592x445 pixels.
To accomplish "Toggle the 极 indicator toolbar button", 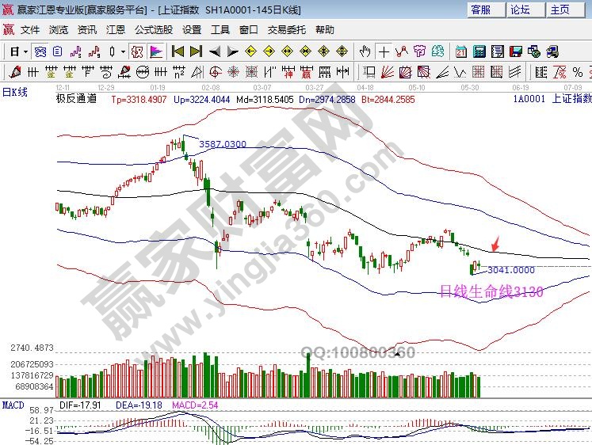I will 136,51.
